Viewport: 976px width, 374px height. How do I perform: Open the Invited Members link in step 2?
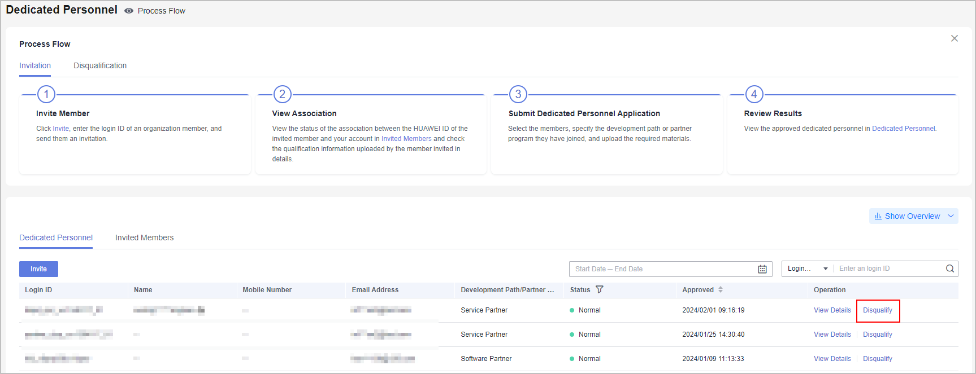tap(406, 139)
